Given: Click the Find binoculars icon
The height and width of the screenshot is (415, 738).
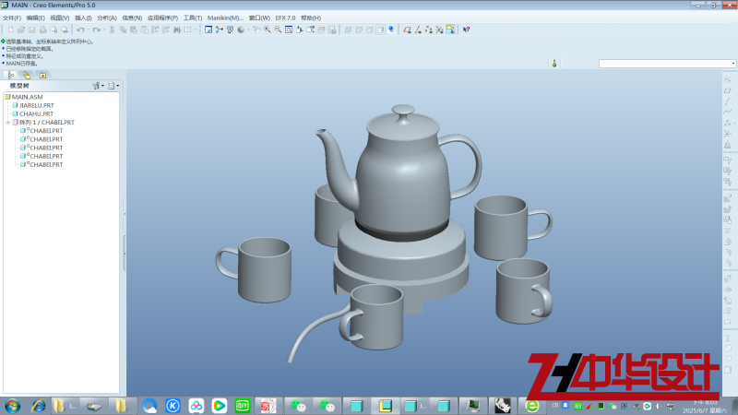Looking at the screenshot, I should coord(177,30).
